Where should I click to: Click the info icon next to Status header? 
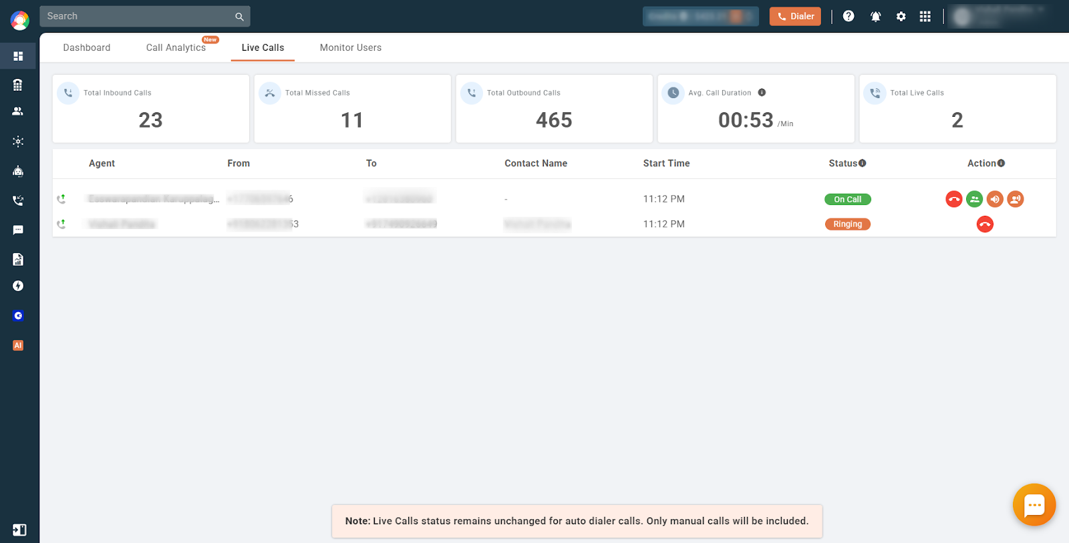[863, 163]
